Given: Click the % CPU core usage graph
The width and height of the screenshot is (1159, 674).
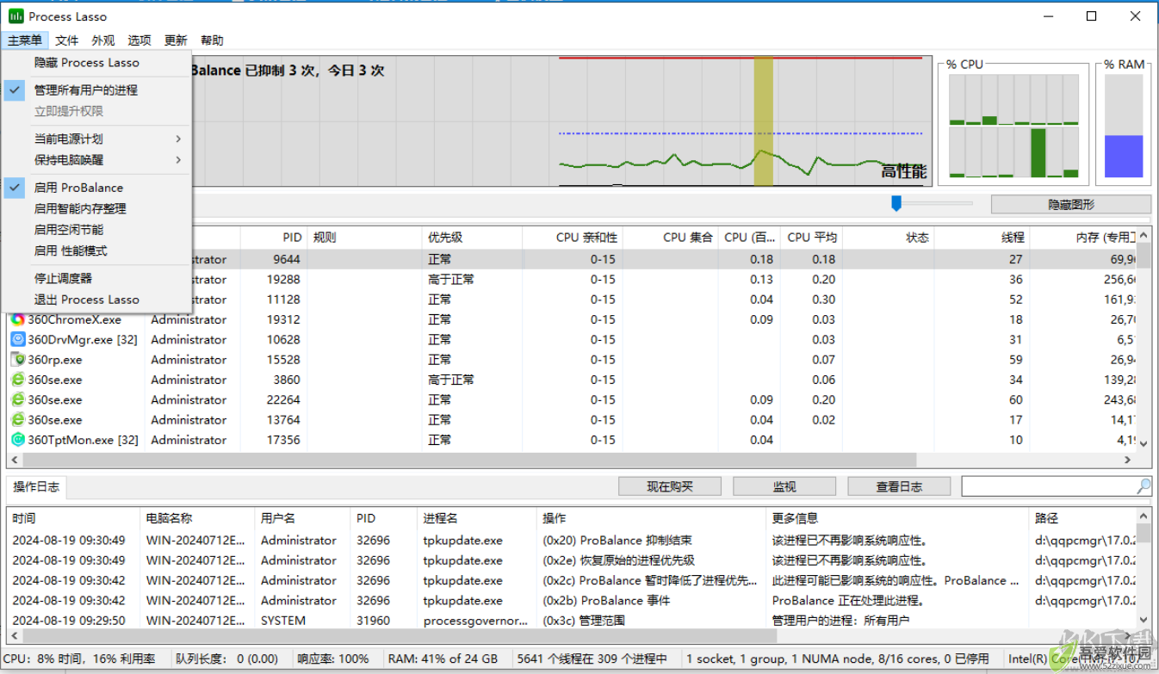Looking at the screenshot, I should click(1013, 126).
